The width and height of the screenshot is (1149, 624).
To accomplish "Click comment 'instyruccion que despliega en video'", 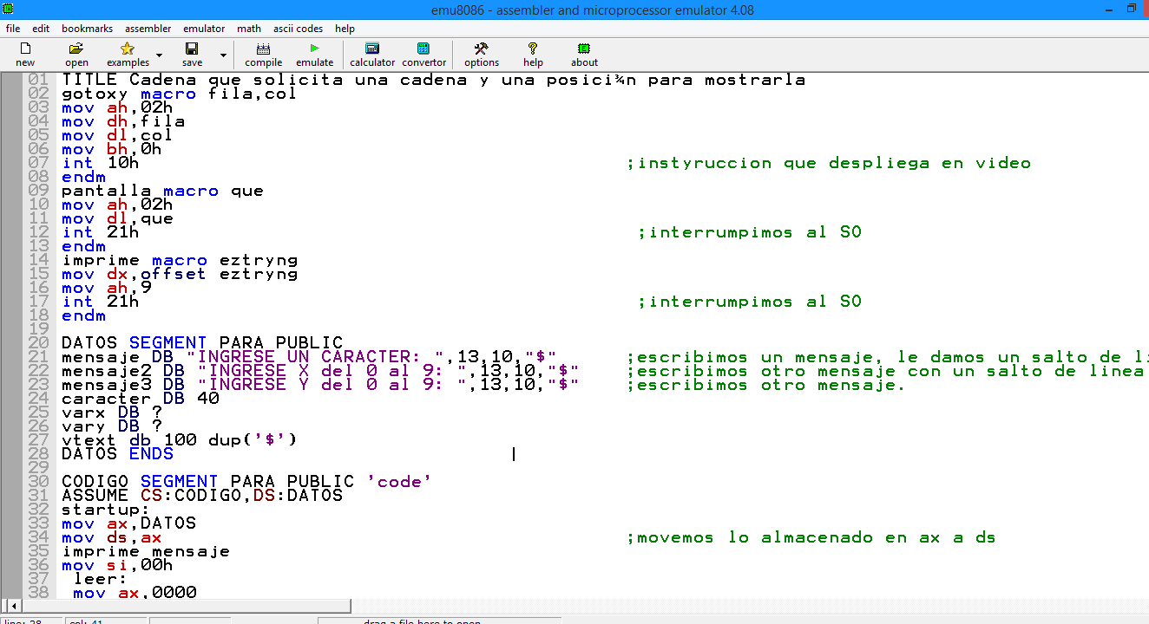I will pyautogui.click(x=829, y=163).
